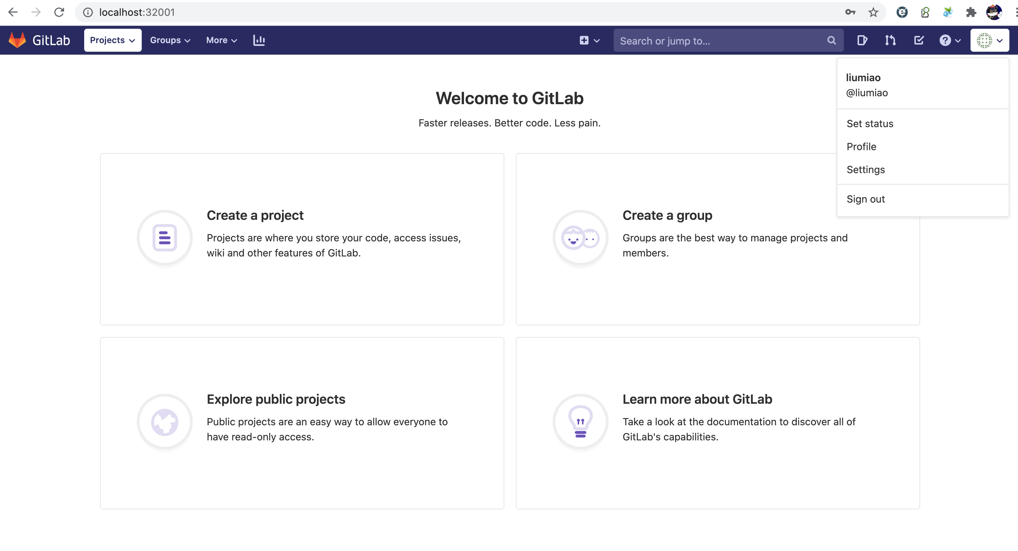Viewport: 1018px width, 551px height.
Task: Open the Issues icon in navbar
Action: tap(862, 40)
